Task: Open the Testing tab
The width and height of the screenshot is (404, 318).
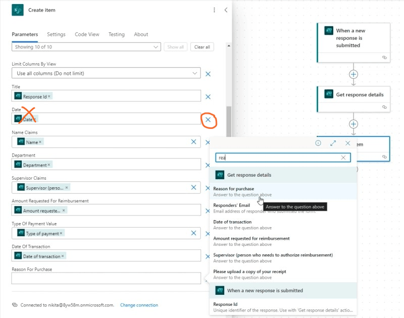Action: 116,34
